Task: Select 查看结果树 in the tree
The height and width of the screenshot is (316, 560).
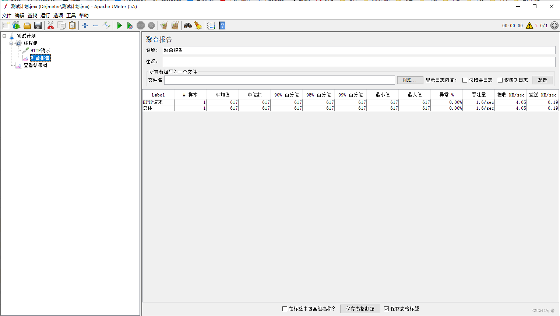Action: [x=35, y=65]
